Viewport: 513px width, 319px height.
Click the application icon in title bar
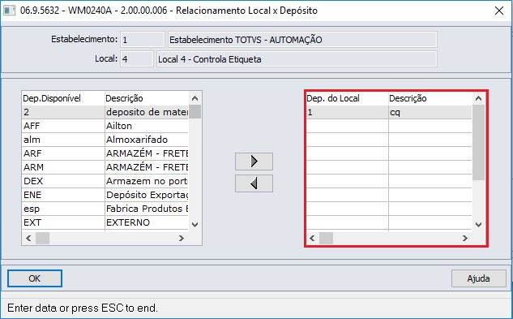point(10,11)
